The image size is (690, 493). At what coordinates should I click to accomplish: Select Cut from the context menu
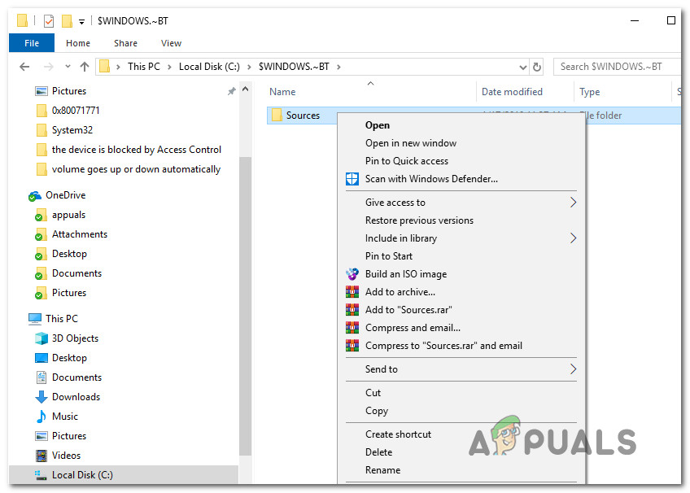click(373, 393)
